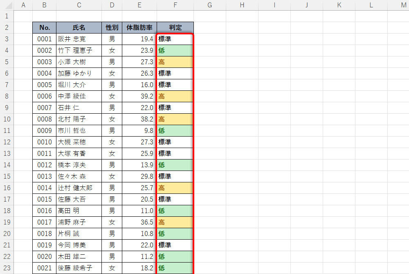Image resolution: width=409 pixels, height=274 pixels.
Task: Select 標準 result for 今岡 博美
Action: tap(175, 245)
